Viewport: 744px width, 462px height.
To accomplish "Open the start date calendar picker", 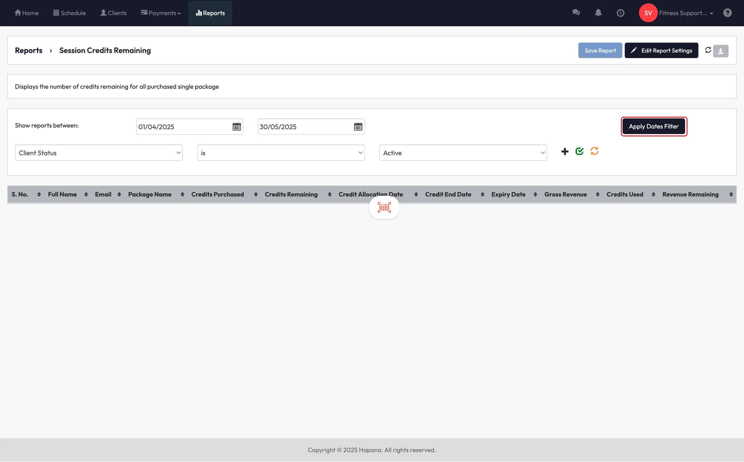I will (x=236, y=127).
